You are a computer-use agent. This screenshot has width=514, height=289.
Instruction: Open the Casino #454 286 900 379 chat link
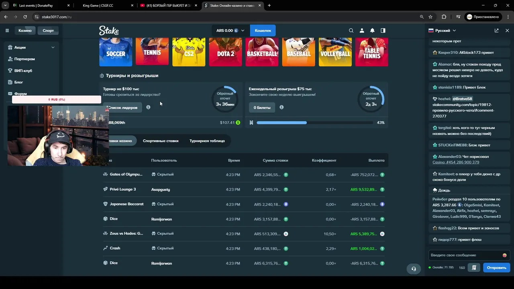[x=456, y=163]
